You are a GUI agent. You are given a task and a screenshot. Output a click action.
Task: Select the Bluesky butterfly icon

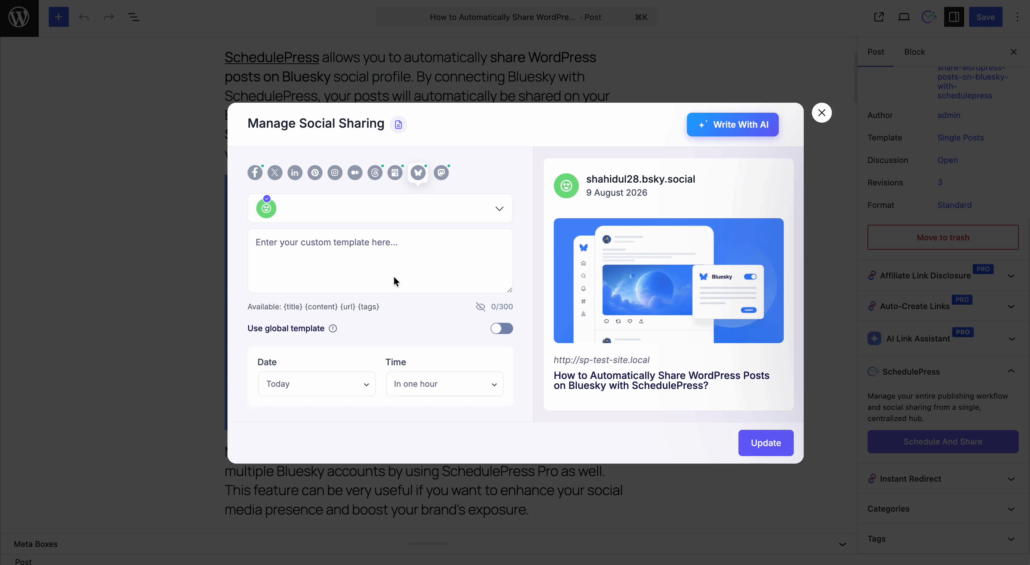point(418,173)
